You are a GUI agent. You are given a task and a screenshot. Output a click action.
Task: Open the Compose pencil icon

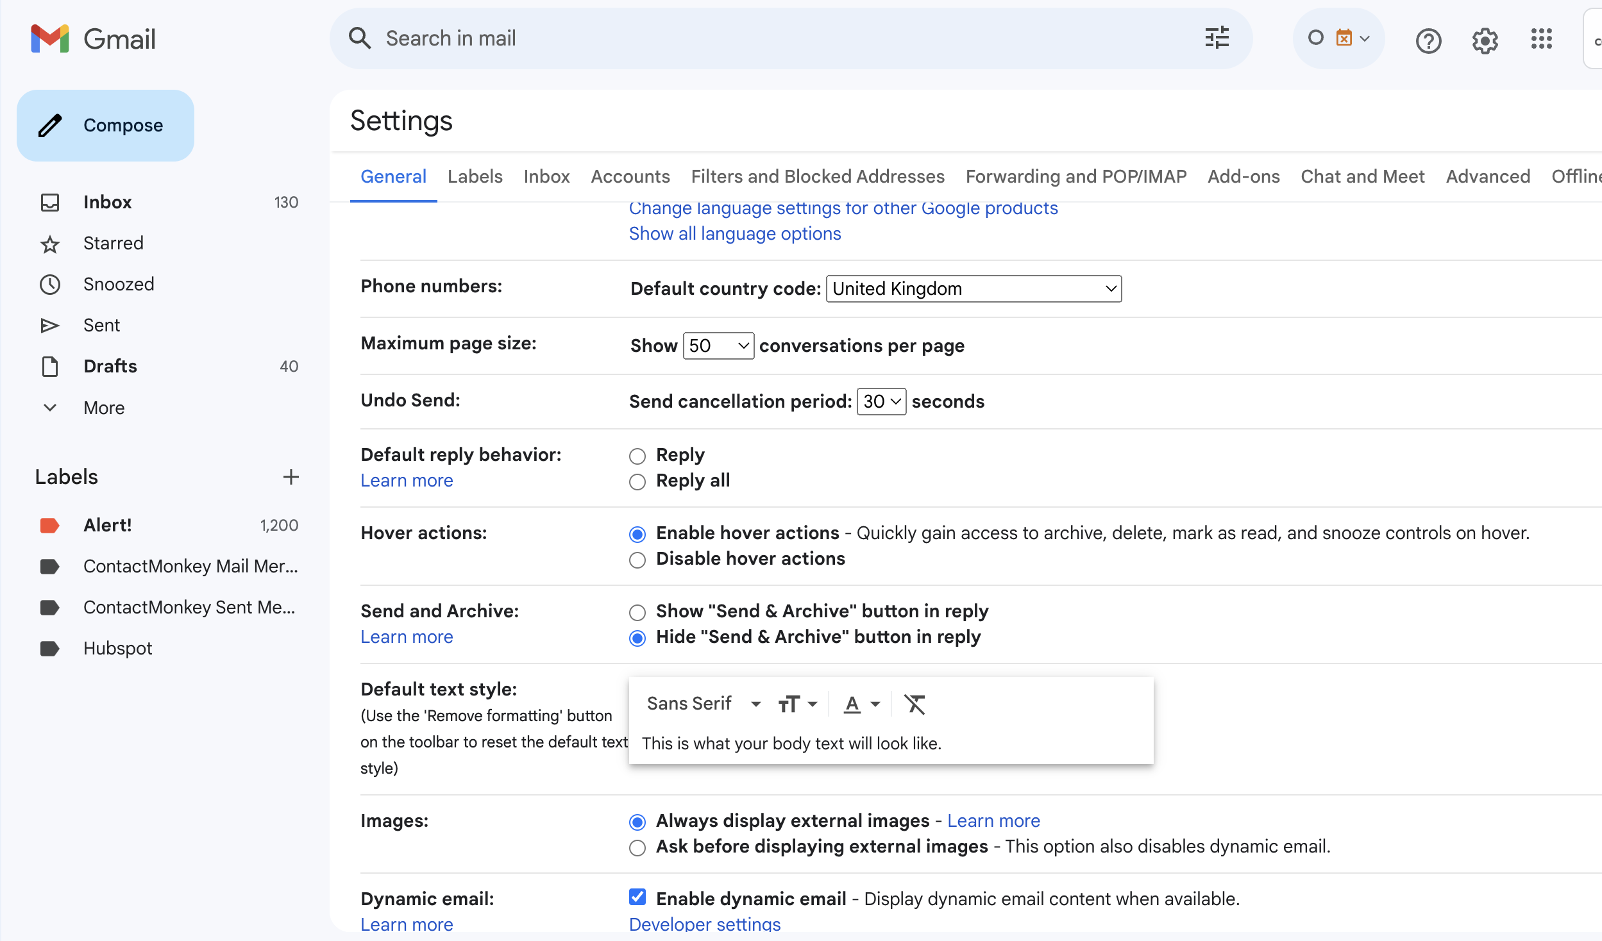click(51, 126)
